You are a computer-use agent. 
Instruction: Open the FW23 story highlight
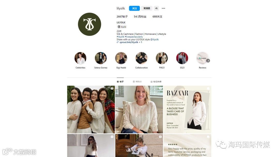pos(162,58)
